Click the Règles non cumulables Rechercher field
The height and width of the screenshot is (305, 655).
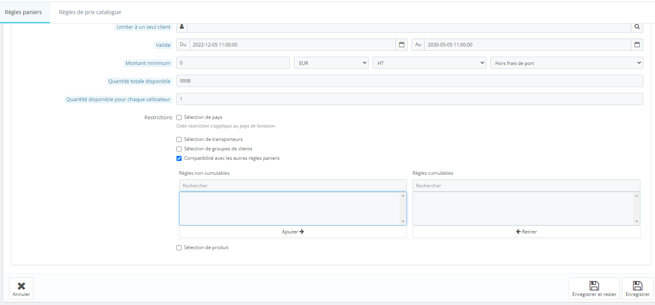pyautogui.click(x=293, y=186)
